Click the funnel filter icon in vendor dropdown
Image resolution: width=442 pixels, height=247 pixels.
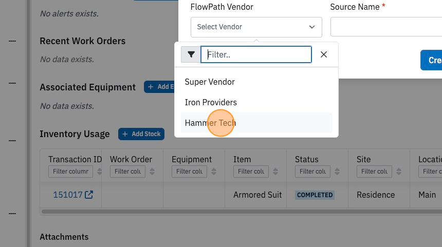pyautogui.click(x=191, y=54)
